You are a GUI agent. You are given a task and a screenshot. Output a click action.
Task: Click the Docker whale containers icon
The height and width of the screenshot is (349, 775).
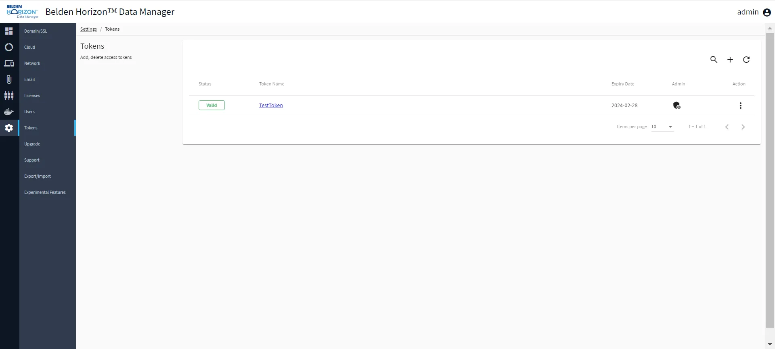(x=9, y=112)
